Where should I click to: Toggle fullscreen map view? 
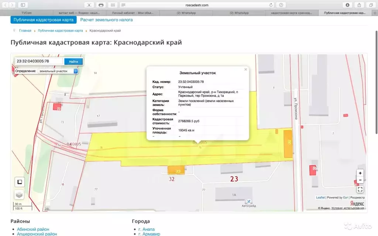tap(360, 189)
